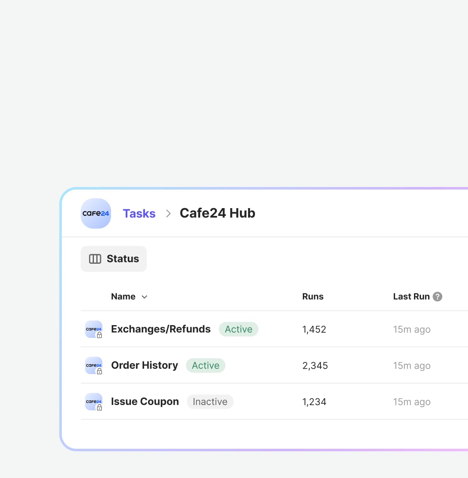Go back to the Tasks breadcrumb

[x=139, y=213]
